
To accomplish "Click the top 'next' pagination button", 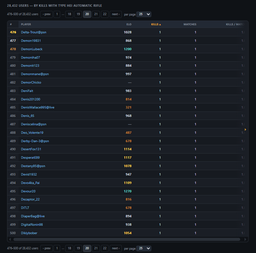I will (116, 14).
